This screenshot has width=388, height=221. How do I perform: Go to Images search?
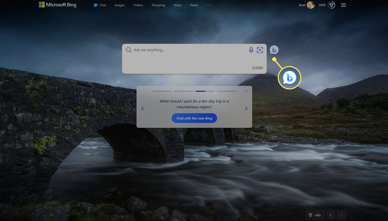[x=120, y=5]
